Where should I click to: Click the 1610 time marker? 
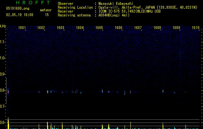(x=196, y=28)
